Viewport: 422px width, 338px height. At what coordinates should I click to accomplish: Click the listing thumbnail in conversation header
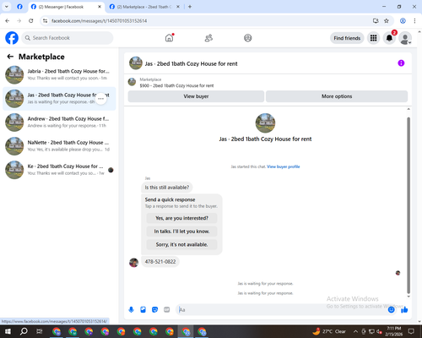click(136, 63)
